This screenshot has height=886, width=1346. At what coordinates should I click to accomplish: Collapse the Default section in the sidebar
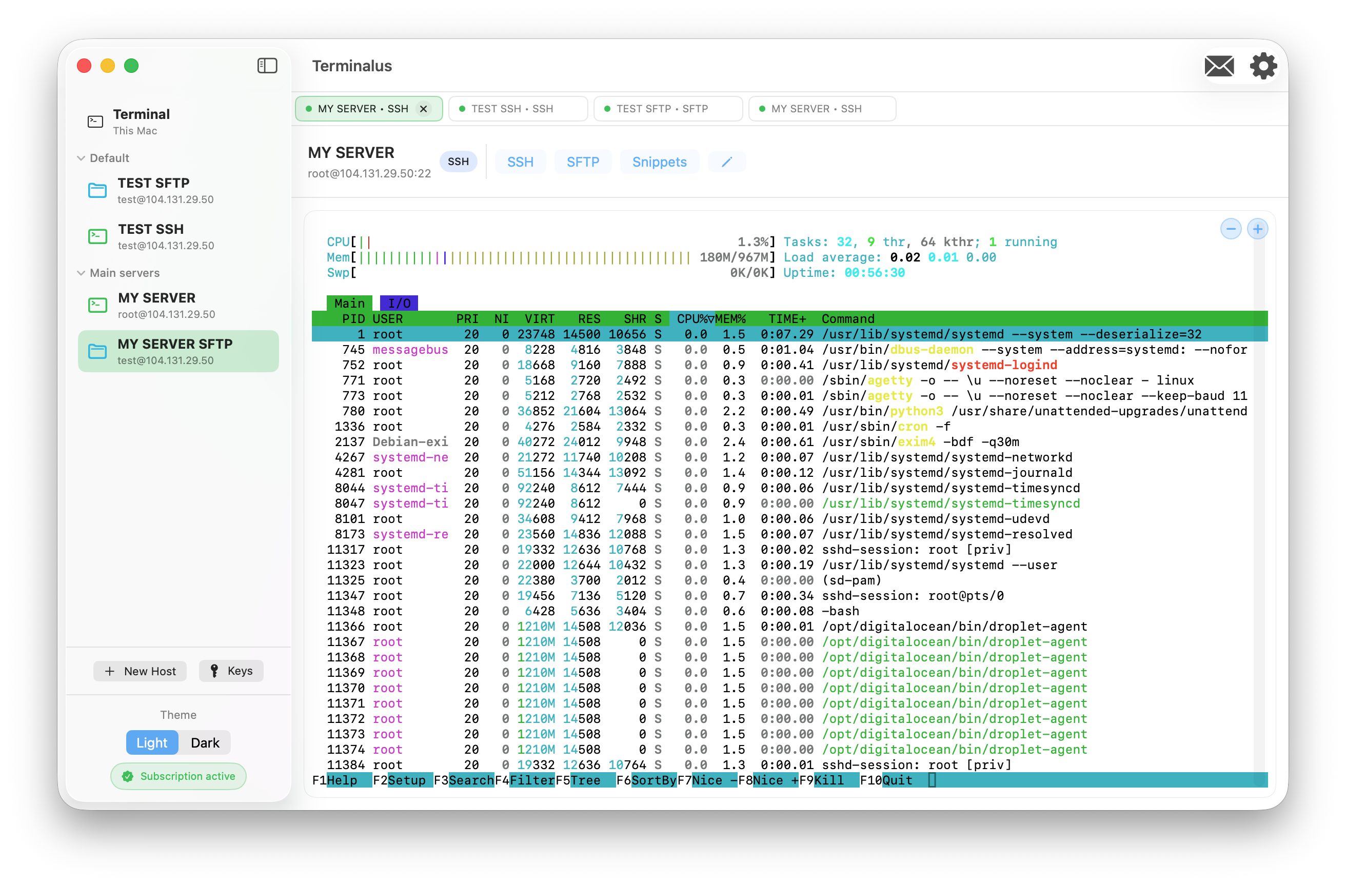pyautogui.click(x=81, y=158)
